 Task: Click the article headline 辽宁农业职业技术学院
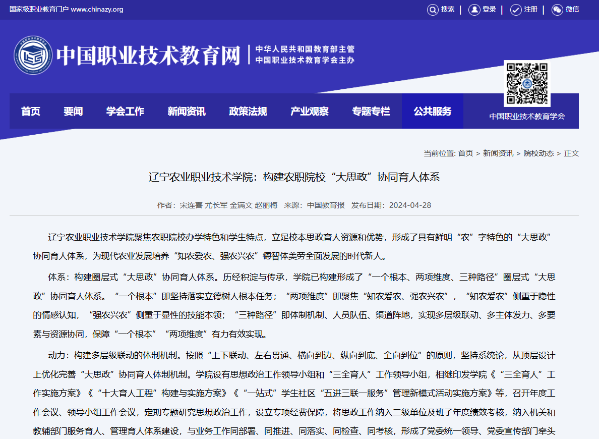pos(294,177)
